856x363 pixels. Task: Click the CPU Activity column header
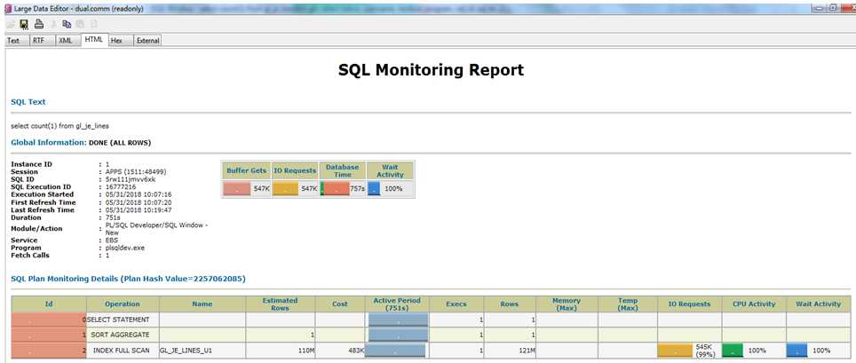(x=754, y=304)
